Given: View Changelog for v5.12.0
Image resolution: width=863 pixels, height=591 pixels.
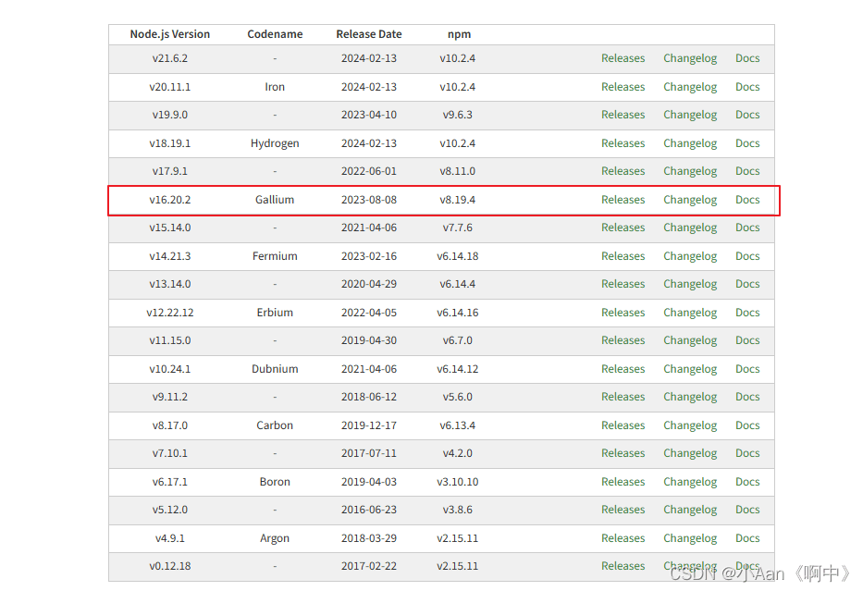Looking at the screenshot, I should 690,511.
